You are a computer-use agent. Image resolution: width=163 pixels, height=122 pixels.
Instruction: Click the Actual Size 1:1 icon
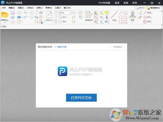[x=49, y=15]
